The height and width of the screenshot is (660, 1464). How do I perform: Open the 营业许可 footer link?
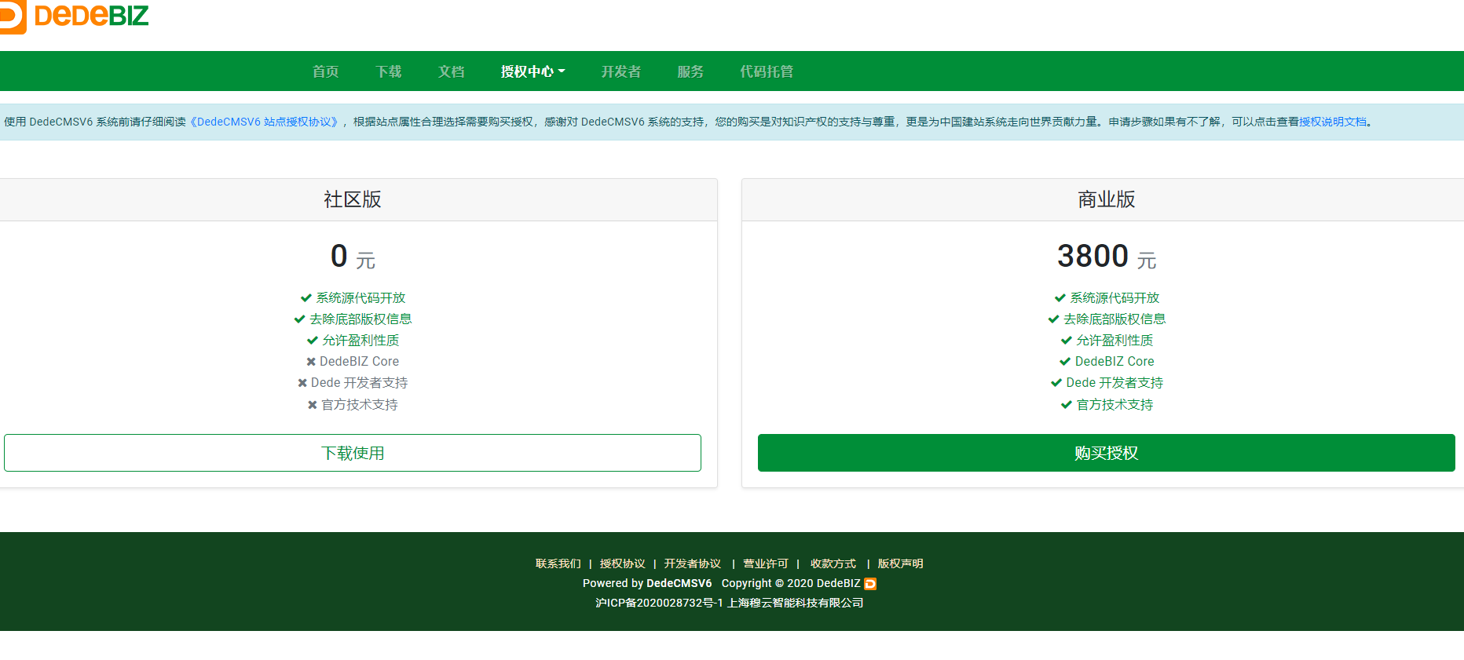point(765,563)
